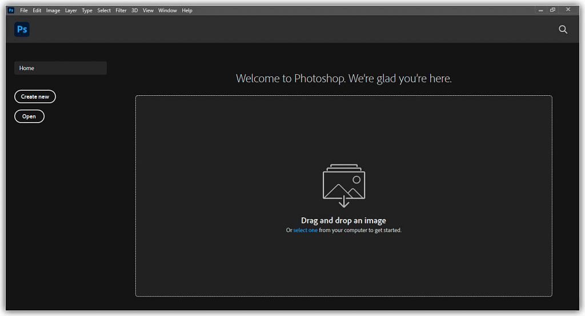Screen dimensions: 585x316
Task: Open search with the magnifier icon
Action: click(x=563, y=30)
